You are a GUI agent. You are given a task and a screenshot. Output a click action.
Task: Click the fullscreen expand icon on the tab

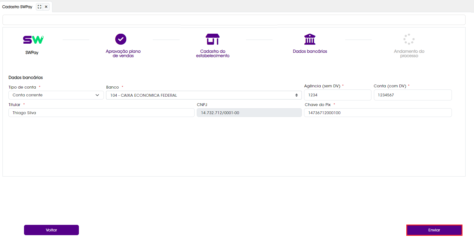pos(39,6)
